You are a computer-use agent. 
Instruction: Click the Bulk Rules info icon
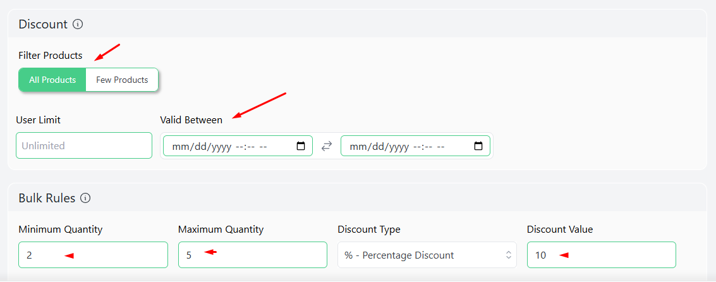point(85,199)
